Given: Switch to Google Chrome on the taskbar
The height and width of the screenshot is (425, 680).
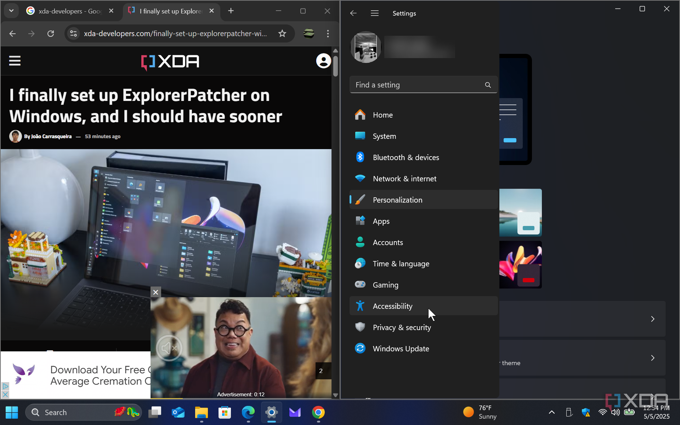Looking at the screenshot, I should tap(318, 412).
